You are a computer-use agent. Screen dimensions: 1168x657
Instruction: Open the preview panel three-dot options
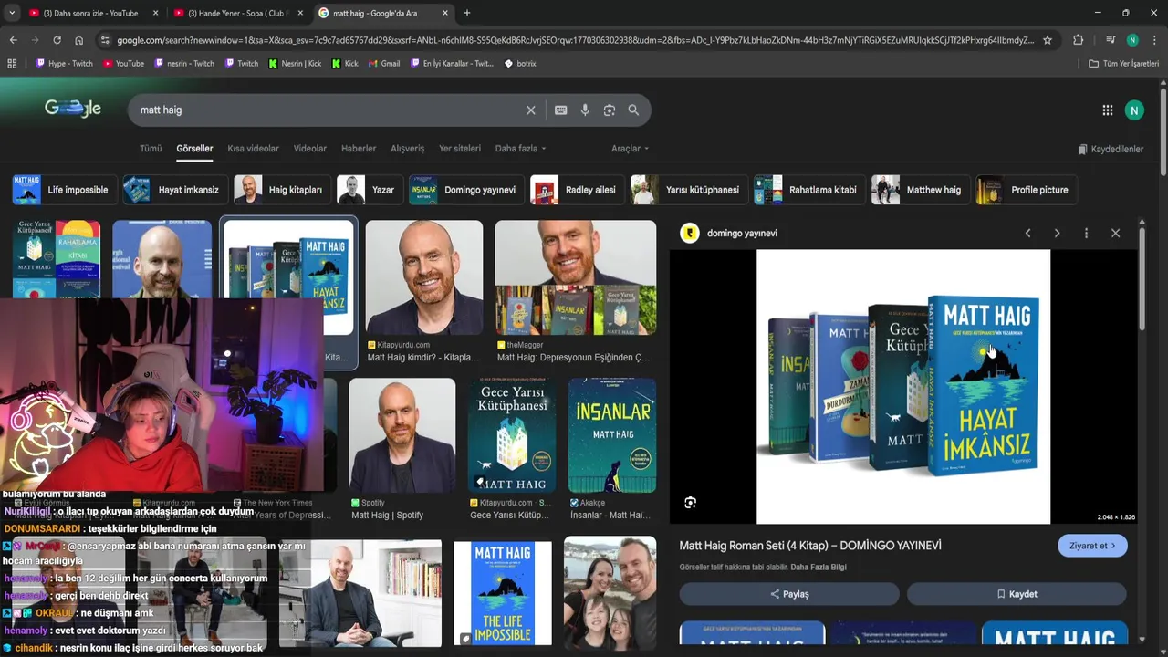point(1086,234)
